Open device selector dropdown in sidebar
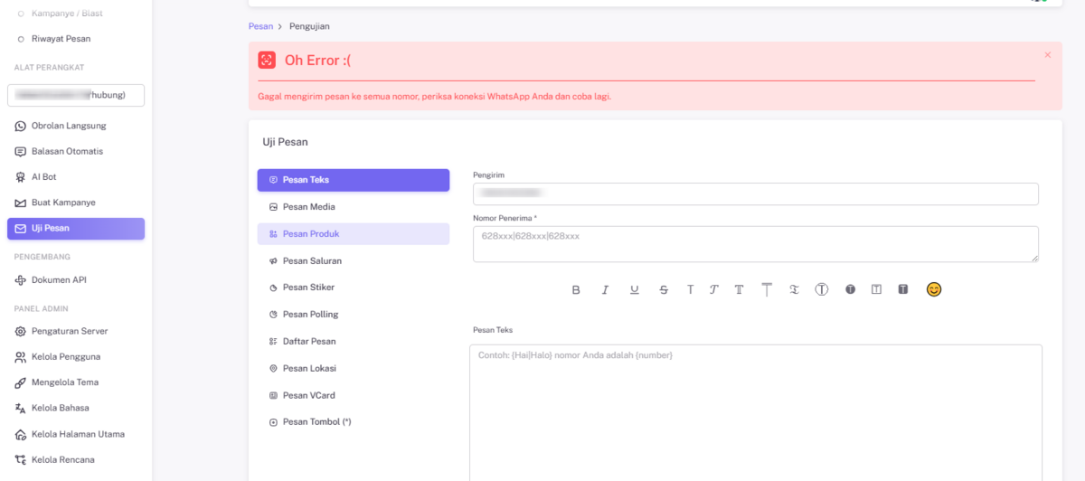 [x=76, y=95]
